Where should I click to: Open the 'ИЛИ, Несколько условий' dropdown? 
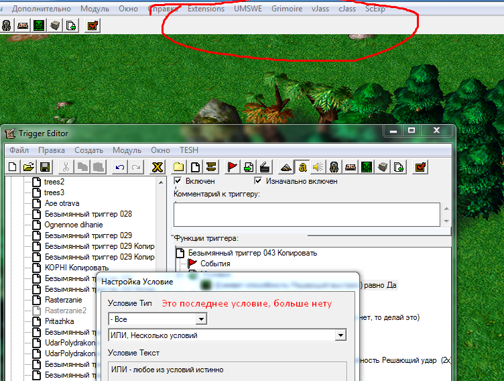[x=340, y=335]
